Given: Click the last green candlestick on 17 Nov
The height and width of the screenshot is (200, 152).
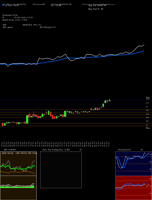Looking at the screenshot, I should 110,100.
